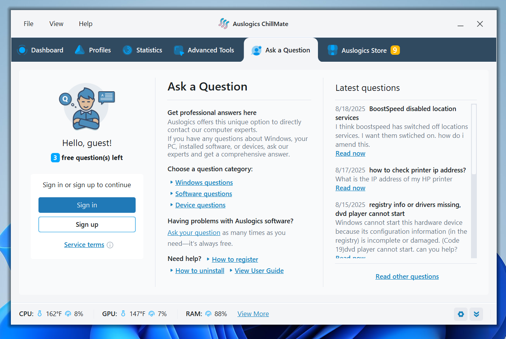Switch to the Auslogics Store tab
The image size is (506, 339).
click(x=363, y=50)
